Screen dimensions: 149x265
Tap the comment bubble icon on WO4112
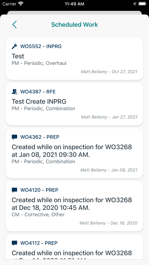click(x=15, y=243)
